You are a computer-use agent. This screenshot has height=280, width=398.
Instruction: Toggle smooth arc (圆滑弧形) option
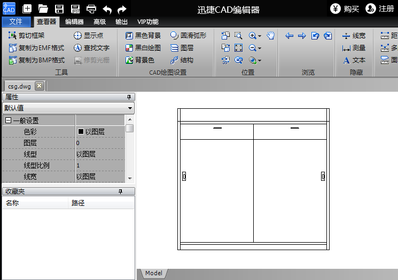point(188,36)
